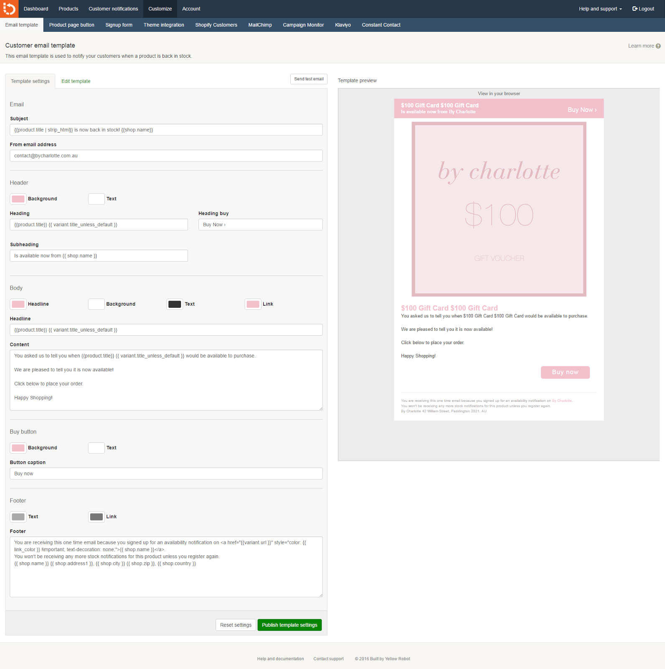Change the Body Headline color swatch
The height and width of the screenshot is (669, 665).
tap(18, 304)
